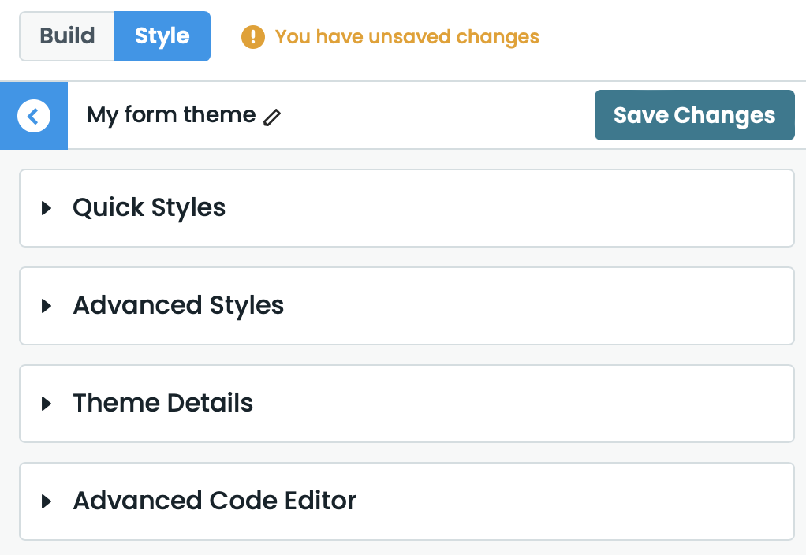Select the Style tab
Image resolution: width=806 pixels, height=555 pixels.
[162, 36]
